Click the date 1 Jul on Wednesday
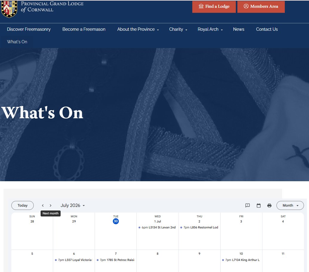The width and height of the screenshot is (309, 272). point(157,221)
